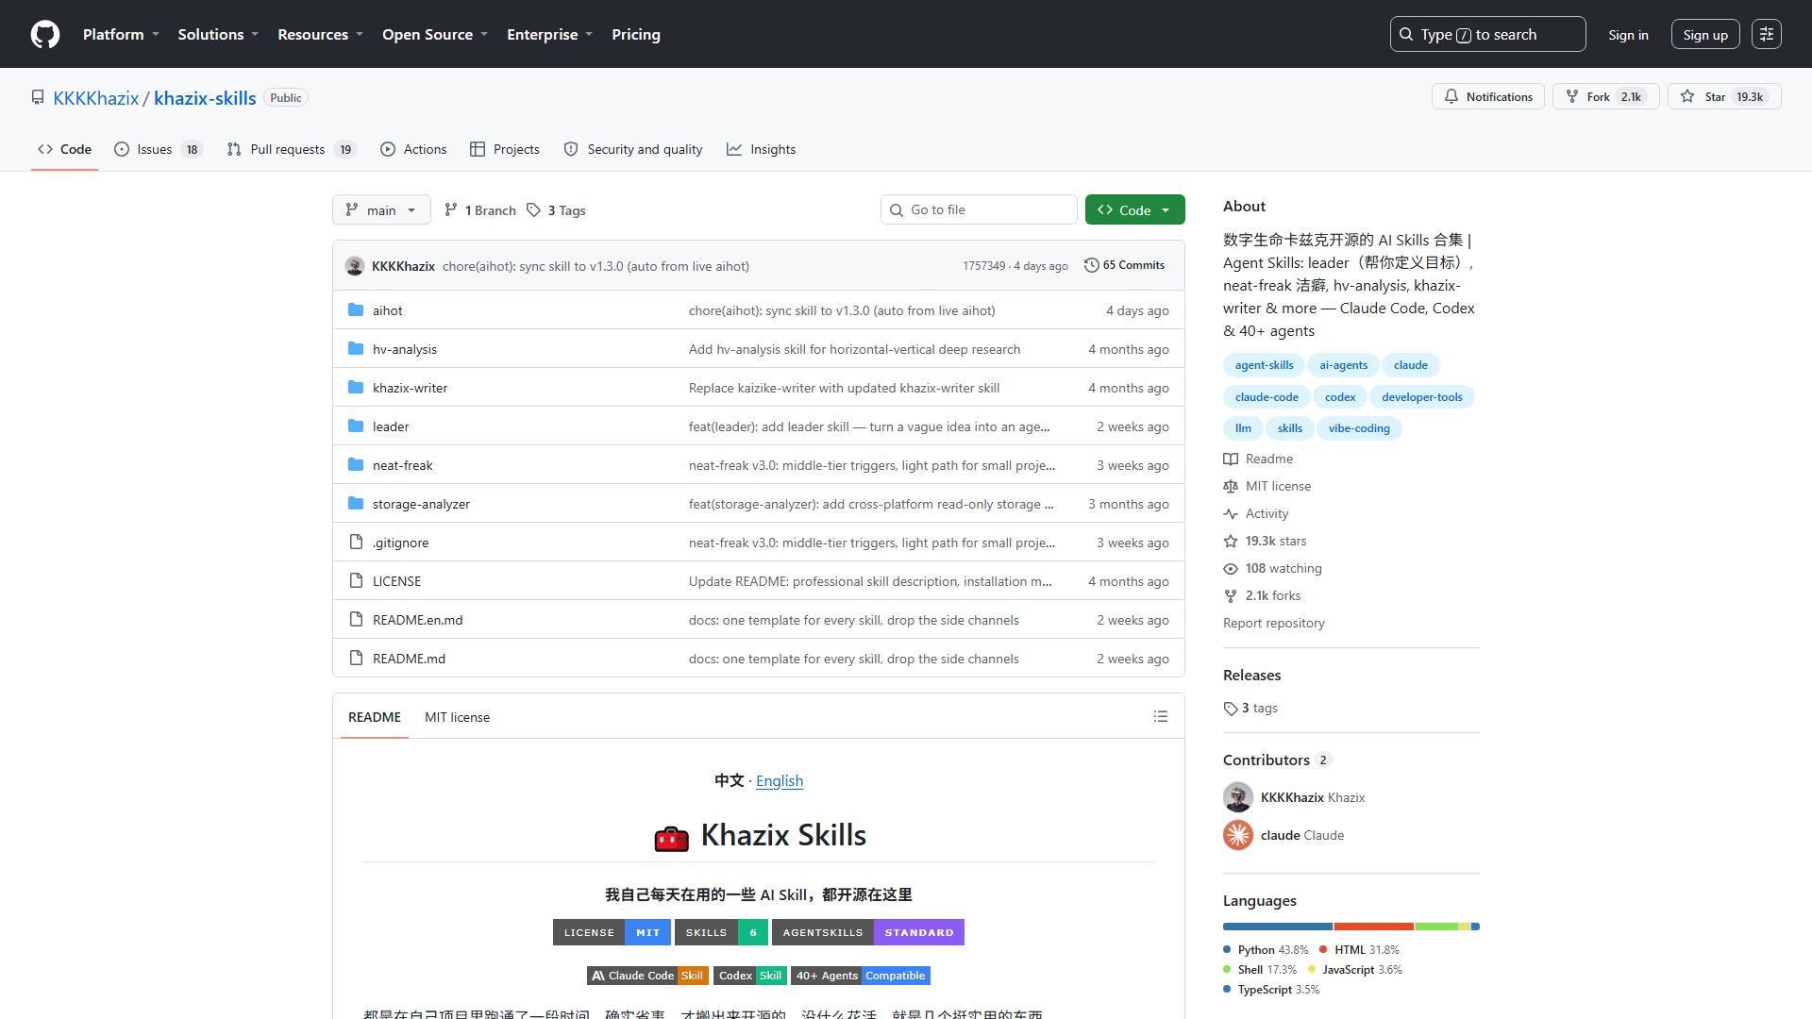Click the Readme book icon in About
The width and height of the screenshot is (1812, 1019).
[1231, 459]
